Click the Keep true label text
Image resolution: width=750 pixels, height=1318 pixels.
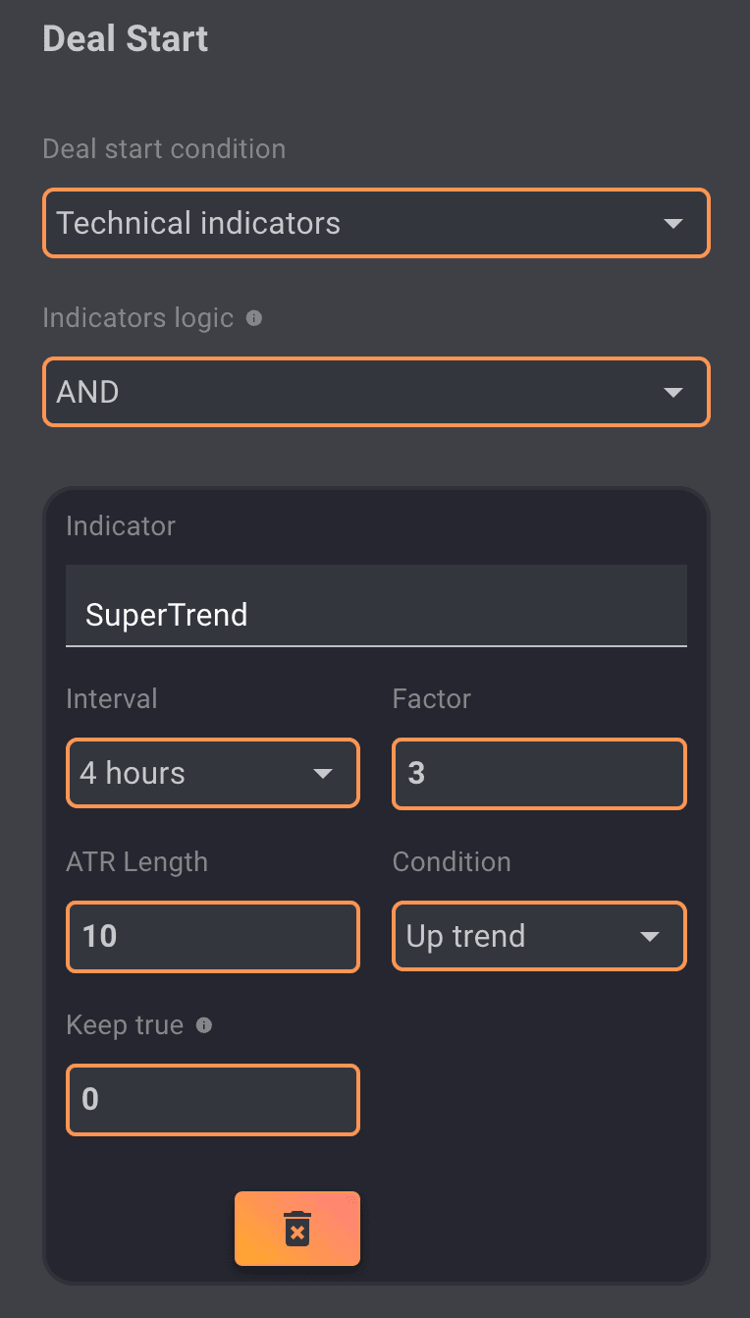click(125, 1025)
